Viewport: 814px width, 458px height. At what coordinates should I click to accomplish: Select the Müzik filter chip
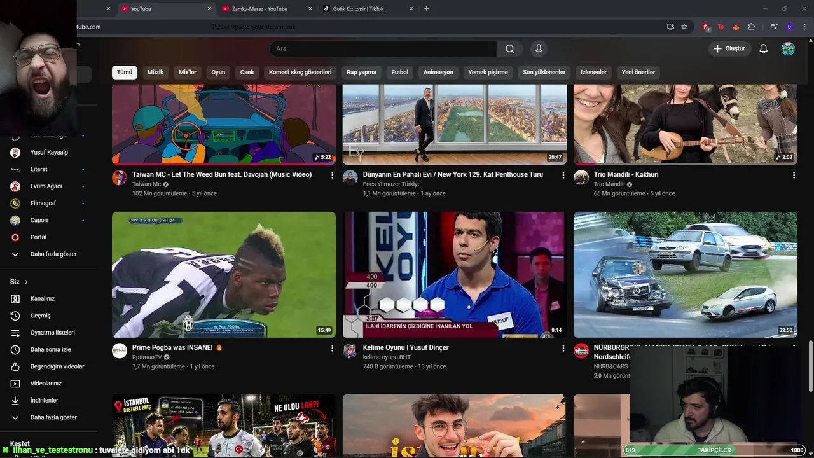click(155, 72)
